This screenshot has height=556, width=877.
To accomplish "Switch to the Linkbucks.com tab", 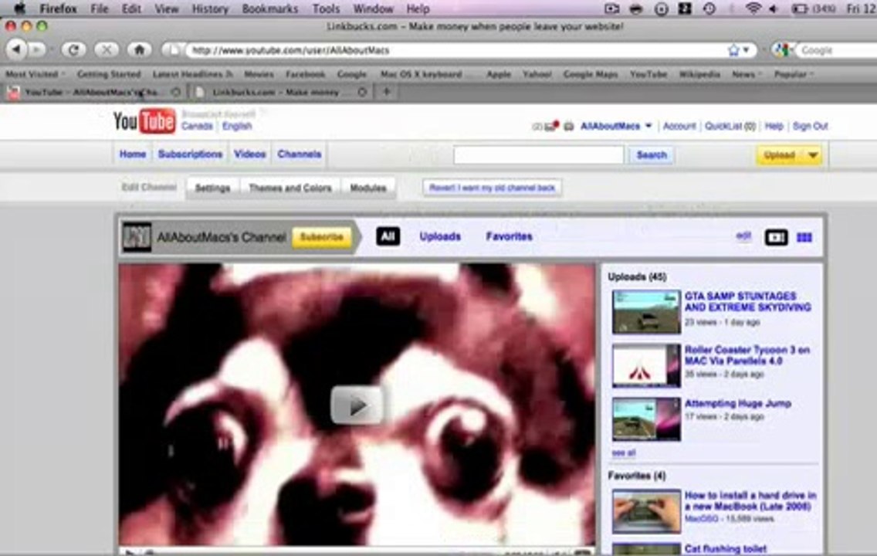I will click(279, 92).
